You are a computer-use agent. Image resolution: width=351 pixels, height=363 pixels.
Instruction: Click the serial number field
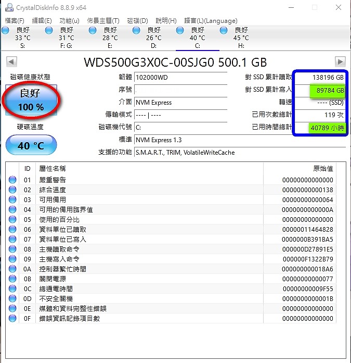point(180,90)
